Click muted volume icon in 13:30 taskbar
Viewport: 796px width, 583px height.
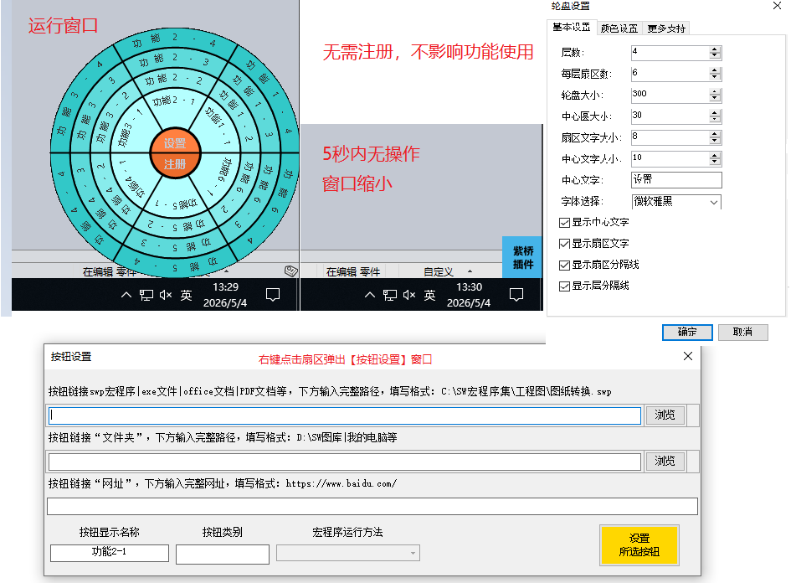[409, 295]
